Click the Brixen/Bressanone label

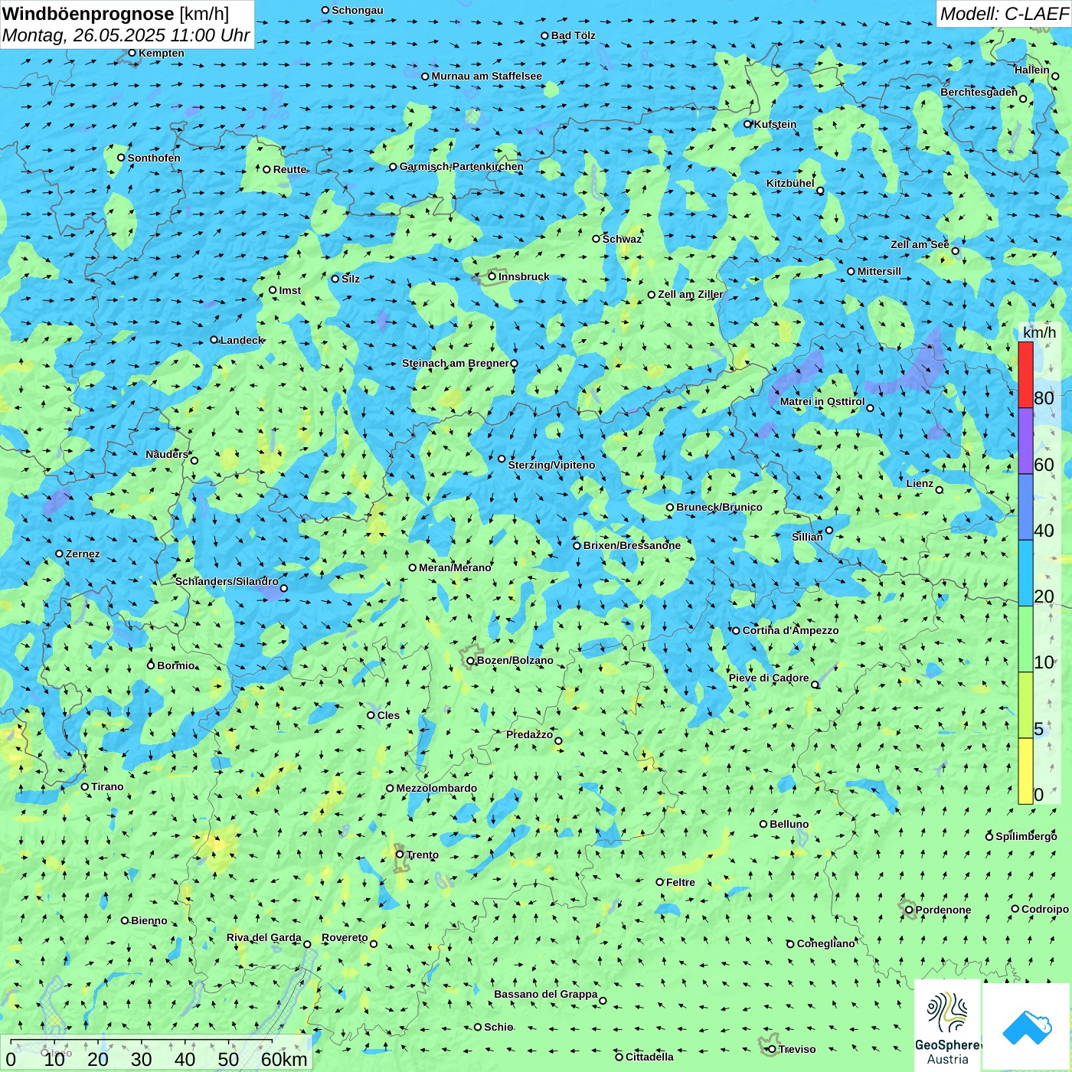click(x=632, y=545)
